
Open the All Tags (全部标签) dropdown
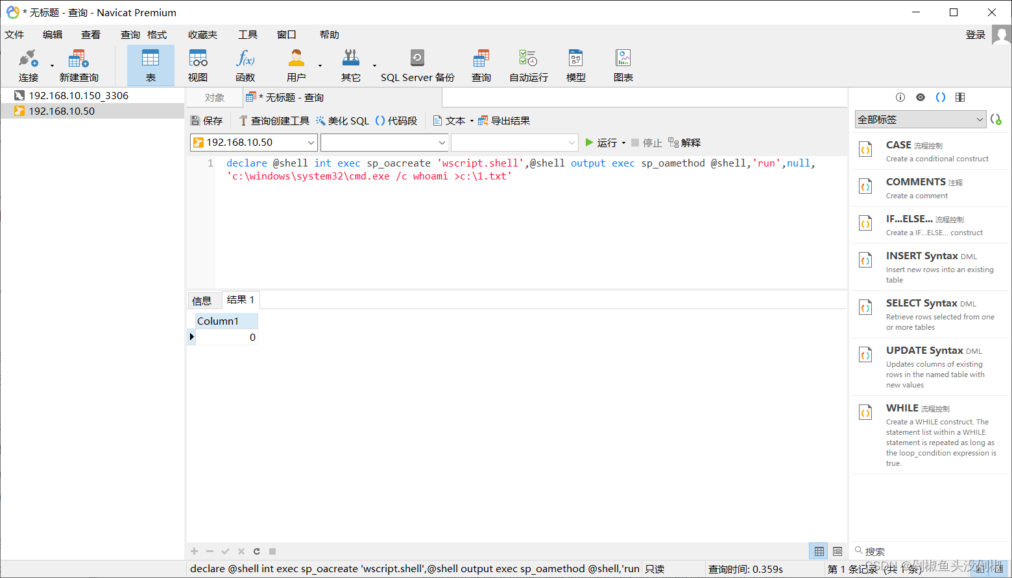(x=921, y=119)
